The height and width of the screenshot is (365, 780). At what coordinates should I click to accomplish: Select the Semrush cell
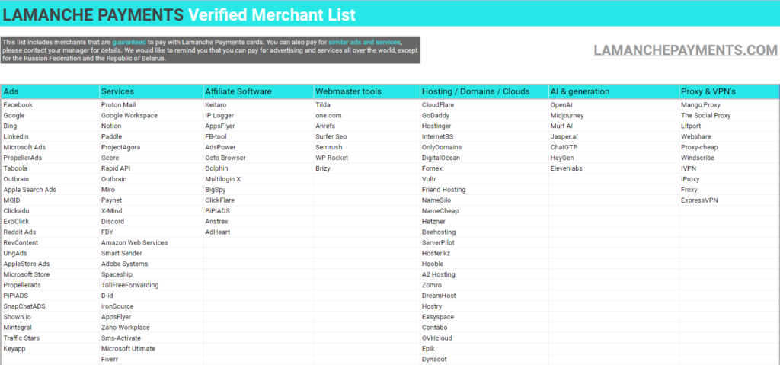click(x=366, y=147)
